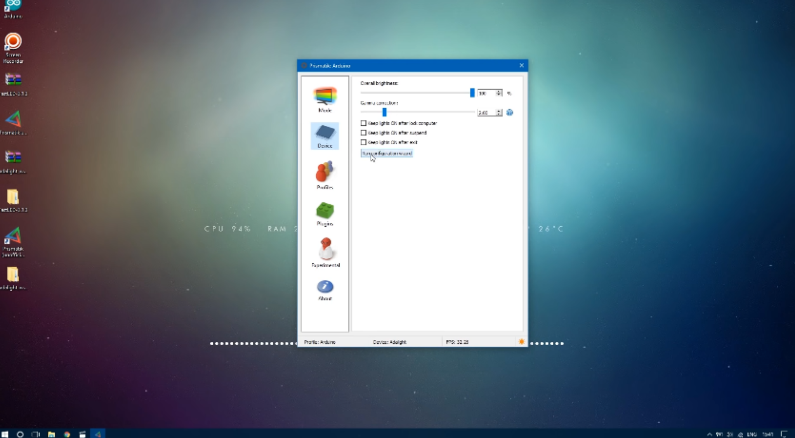Enable keep lights ON after lock computer
The width and height of the screenshot is (795, 438).
tap(364, 123)
